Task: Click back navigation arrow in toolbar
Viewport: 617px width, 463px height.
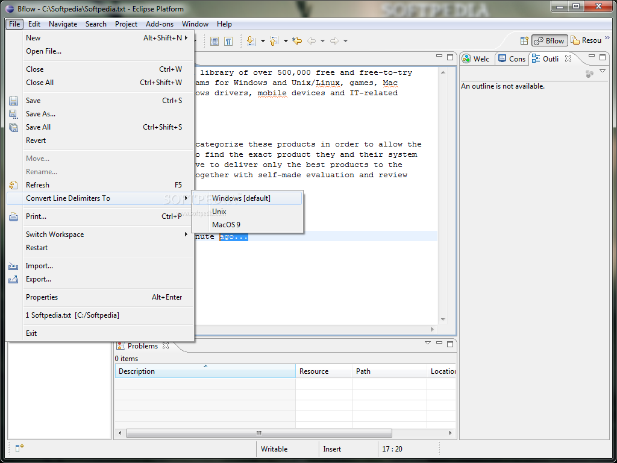Action: (x=312, y=41)
